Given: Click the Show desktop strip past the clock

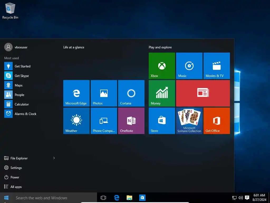Looking at the screenshot, I should [x=269, y=198].
